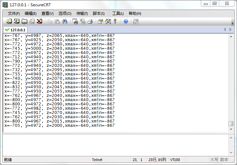The height and width of the screenshot is (165, 237).
Task: Click the Connect toolbar icon
Action: (9, 21)
